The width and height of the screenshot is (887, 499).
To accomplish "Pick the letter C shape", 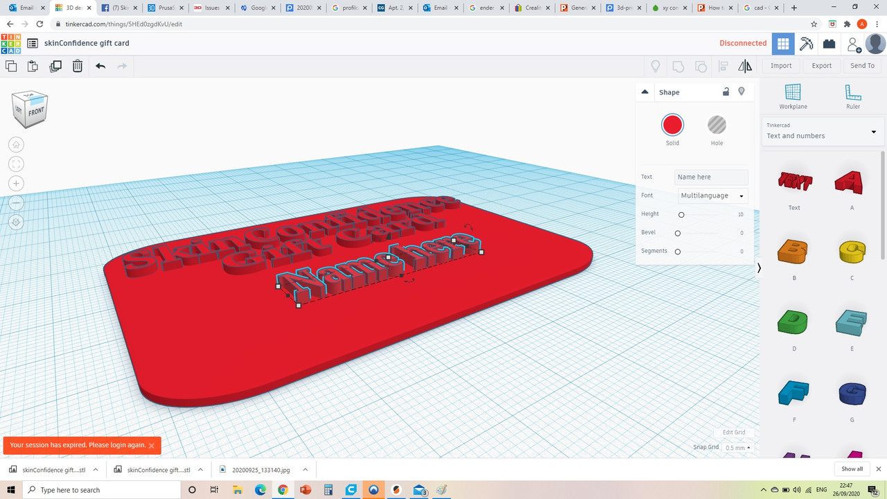I will [852, 252].
